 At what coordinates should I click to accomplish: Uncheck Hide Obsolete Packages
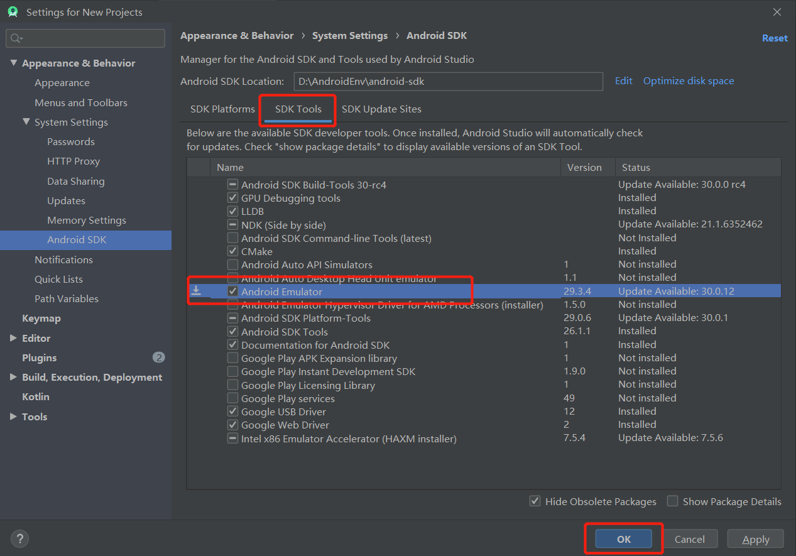click(535, 501)
